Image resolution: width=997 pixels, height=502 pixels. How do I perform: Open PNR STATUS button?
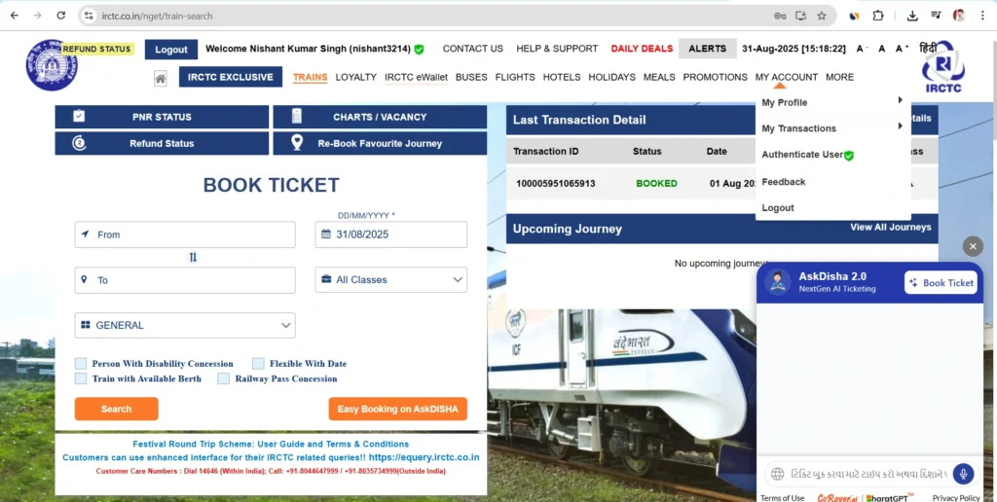coord(162,117)
